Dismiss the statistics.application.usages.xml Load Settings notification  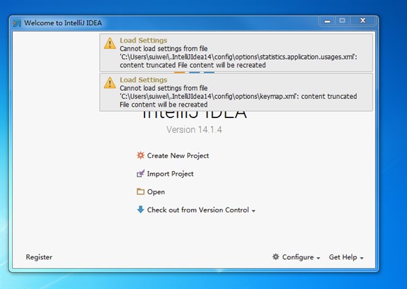click(237, 53)
